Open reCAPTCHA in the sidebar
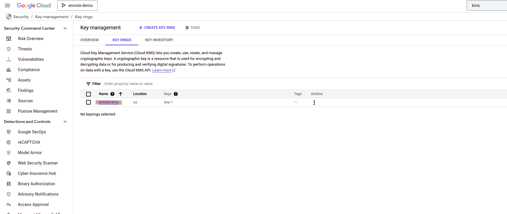This screenshot has width=507, height=214. (x=29, y=142)
